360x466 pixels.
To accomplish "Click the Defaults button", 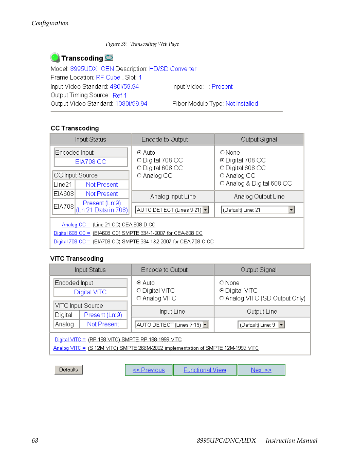I will tap(69, 370).
